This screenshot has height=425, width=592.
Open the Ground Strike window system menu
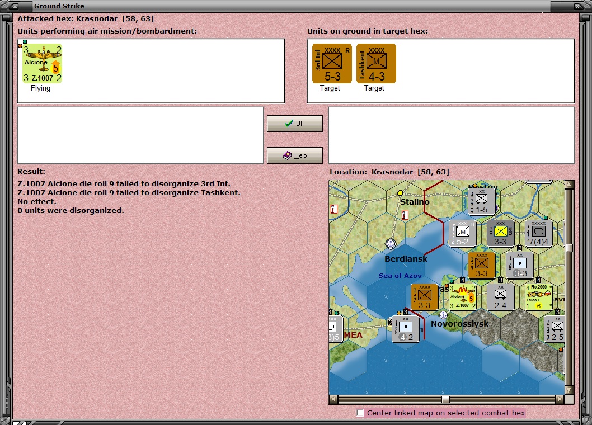click(13, 6)
